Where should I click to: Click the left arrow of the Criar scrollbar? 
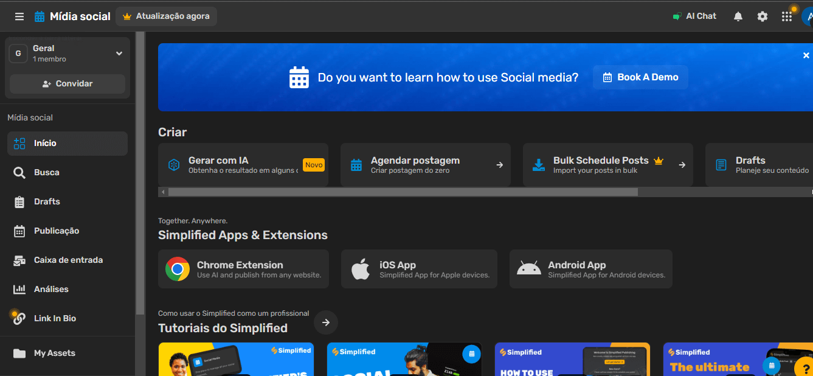pyautogui.click(x=162, y=192)
